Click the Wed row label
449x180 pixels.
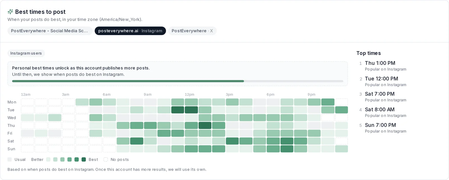(12, 118)
